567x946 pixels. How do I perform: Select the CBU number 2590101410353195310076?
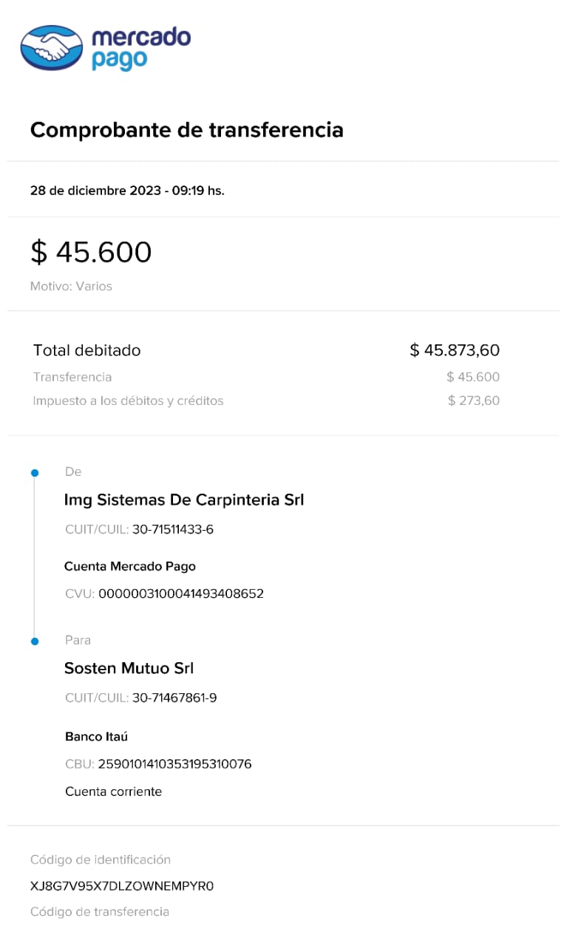[174, 763]
